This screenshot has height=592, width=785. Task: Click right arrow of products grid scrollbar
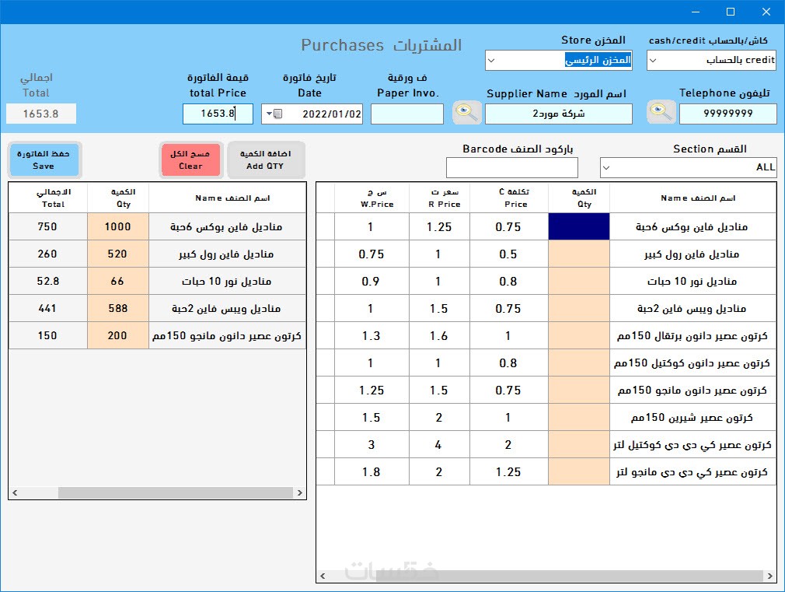coord(770,576)
